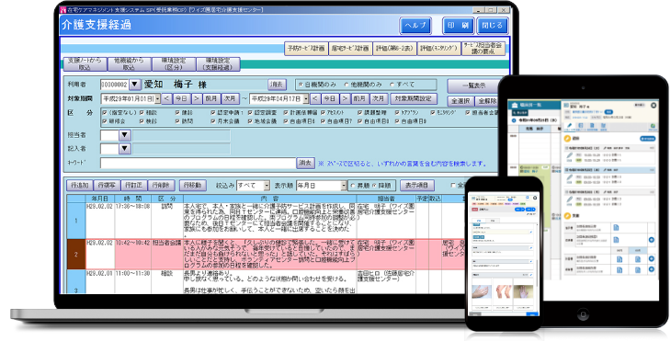Tap the pencil edit tab icon on tablet
This screenshot has width=671, height=353.
(x=570, y=126)
